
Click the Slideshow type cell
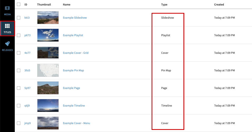coord(167,18)
